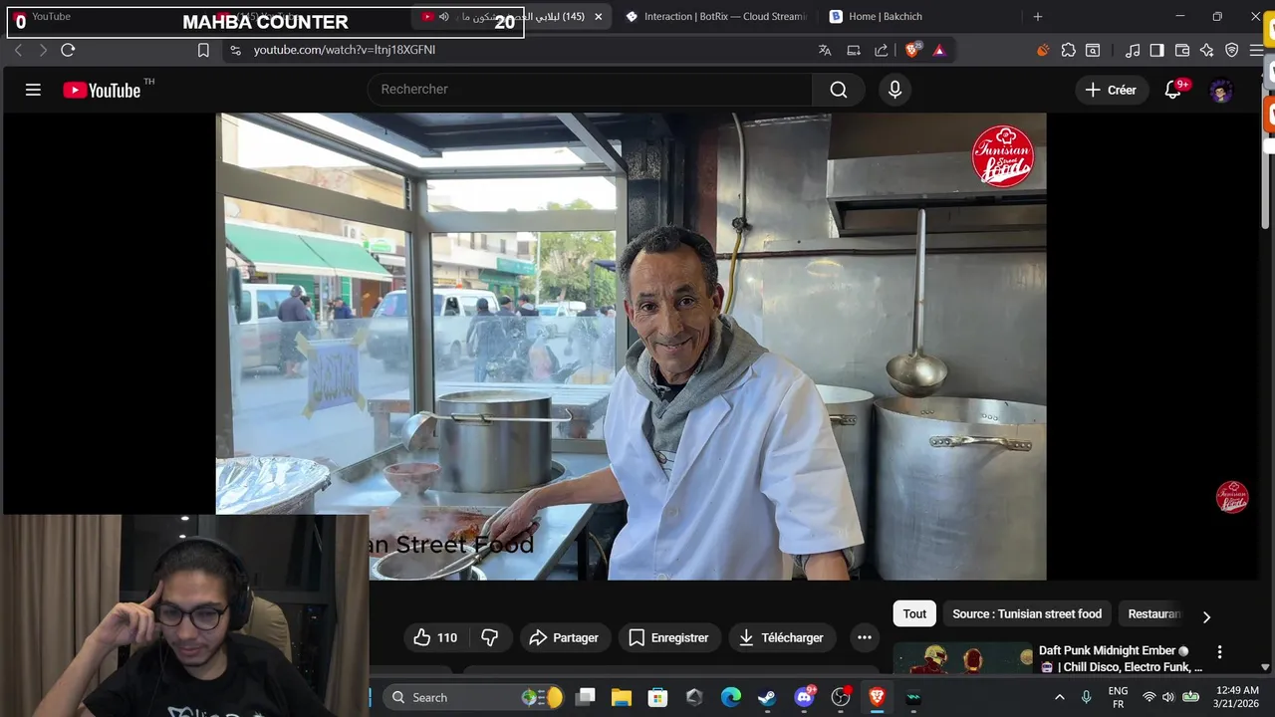The height and width of the screenshot is (717, 1275).
Task: Select the Tout filter chip
Action: (x=914, y=614)
